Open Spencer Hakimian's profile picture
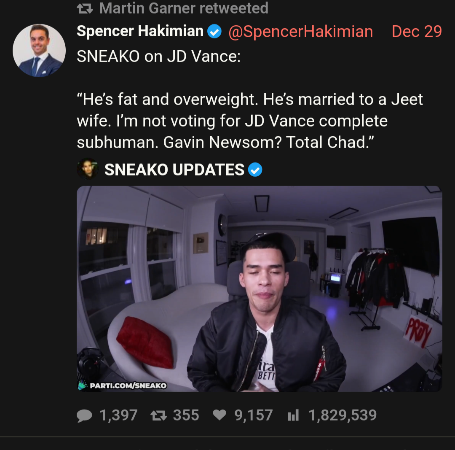The image size is (455, 450). point(39,50)
